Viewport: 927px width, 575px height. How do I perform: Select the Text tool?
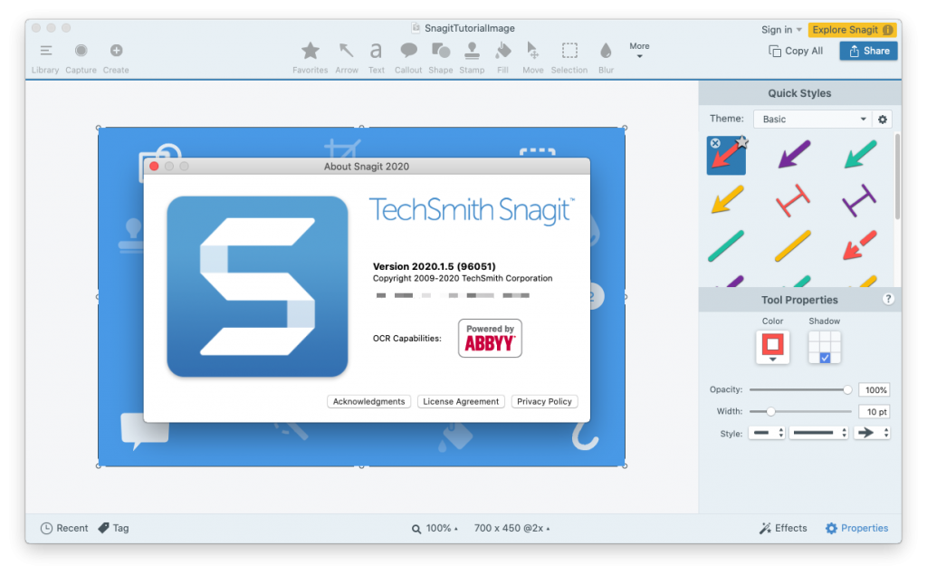point(376,58)
